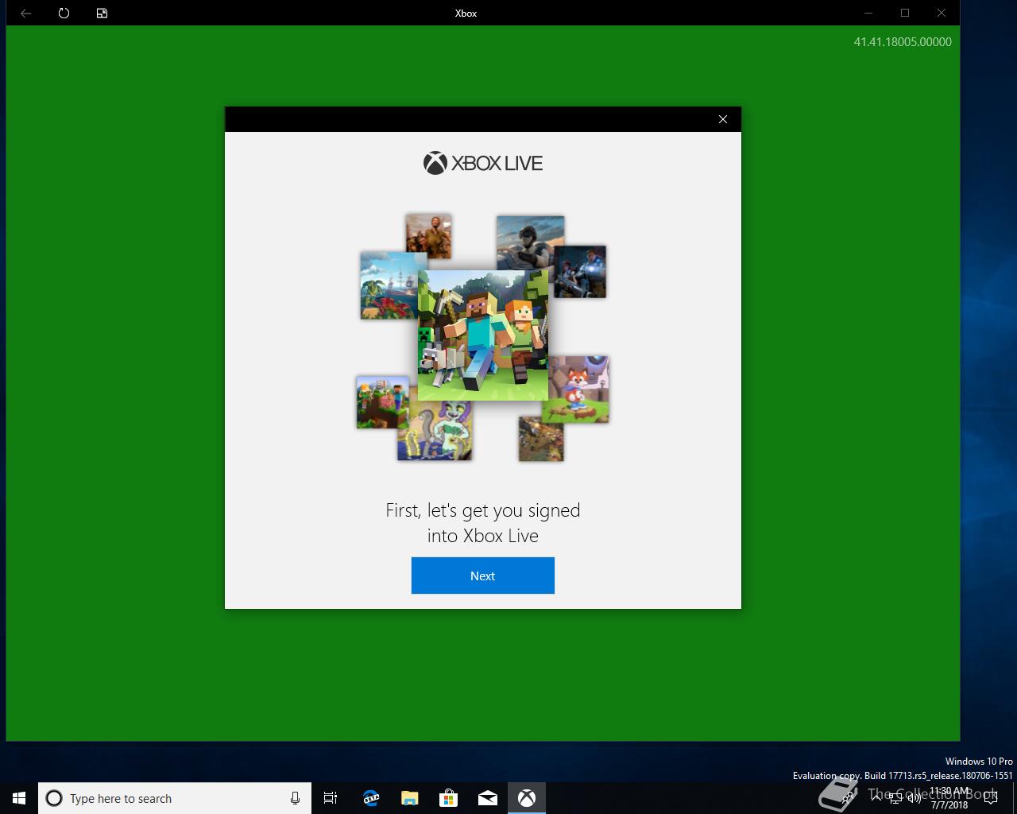
Task: Select the cartoon mermaid game thumbnail
Action: pos(435,431)
